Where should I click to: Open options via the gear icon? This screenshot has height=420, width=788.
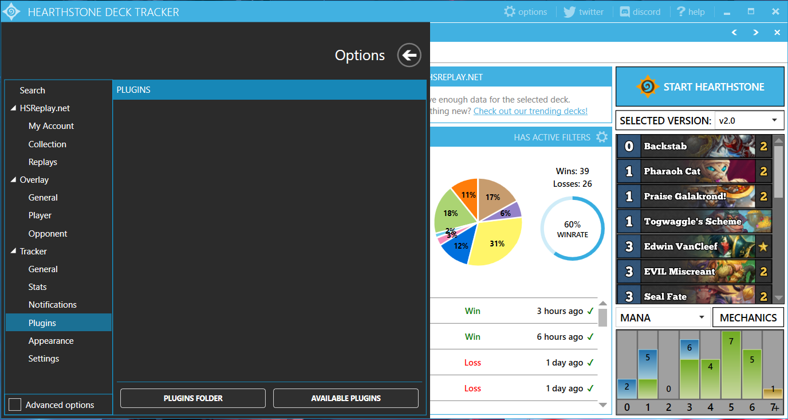(x=510, y=11)
